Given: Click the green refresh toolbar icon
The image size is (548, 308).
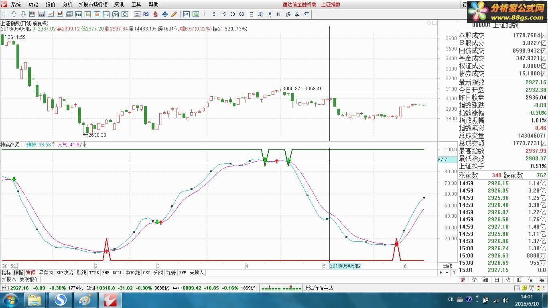Looking at the screenshot, I should pos(196,14).
